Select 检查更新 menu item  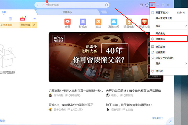169,52
